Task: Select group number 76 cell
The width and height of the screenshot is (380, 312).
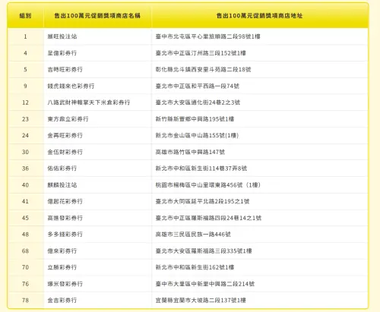Action: (x=25, y=284)
